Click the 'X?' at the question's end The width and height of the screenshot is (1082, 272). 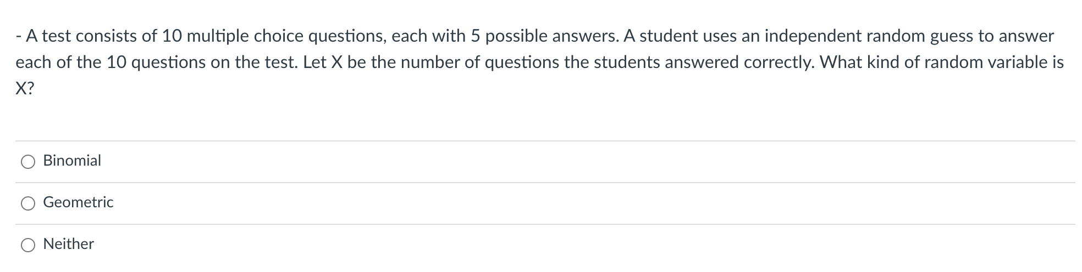click(x=24, y=89)
